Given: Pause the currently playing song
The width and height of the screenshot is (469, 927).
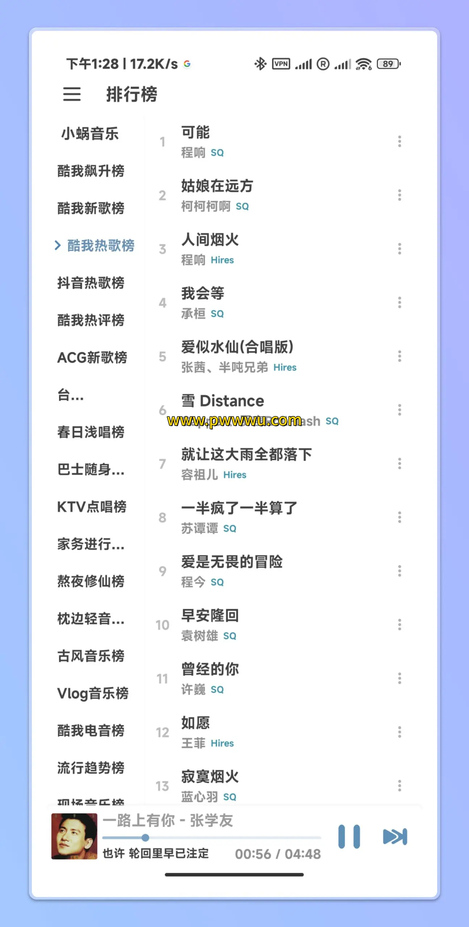Looking at the screenshot, I should [349, 836].
